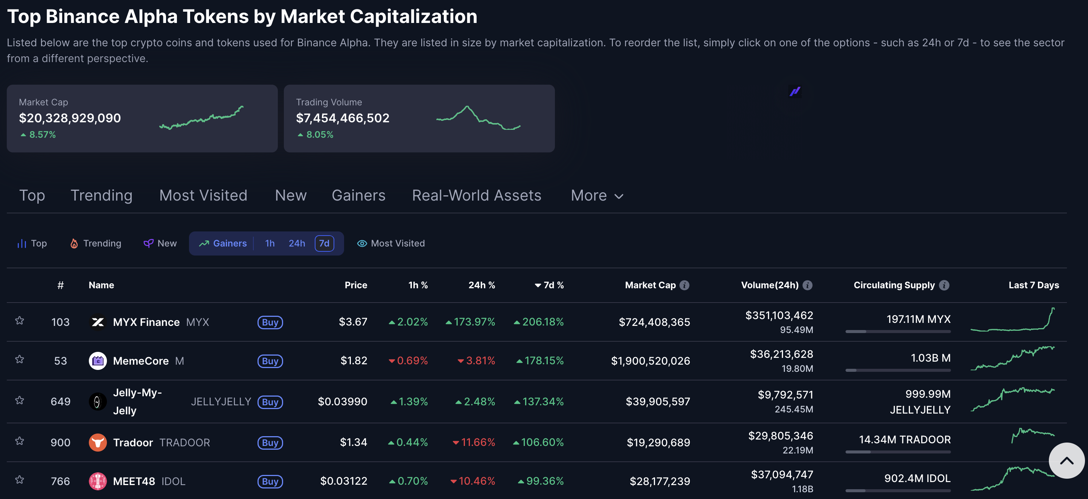
Task: Click the MYX Finance token logo
Action: [98, 322]
